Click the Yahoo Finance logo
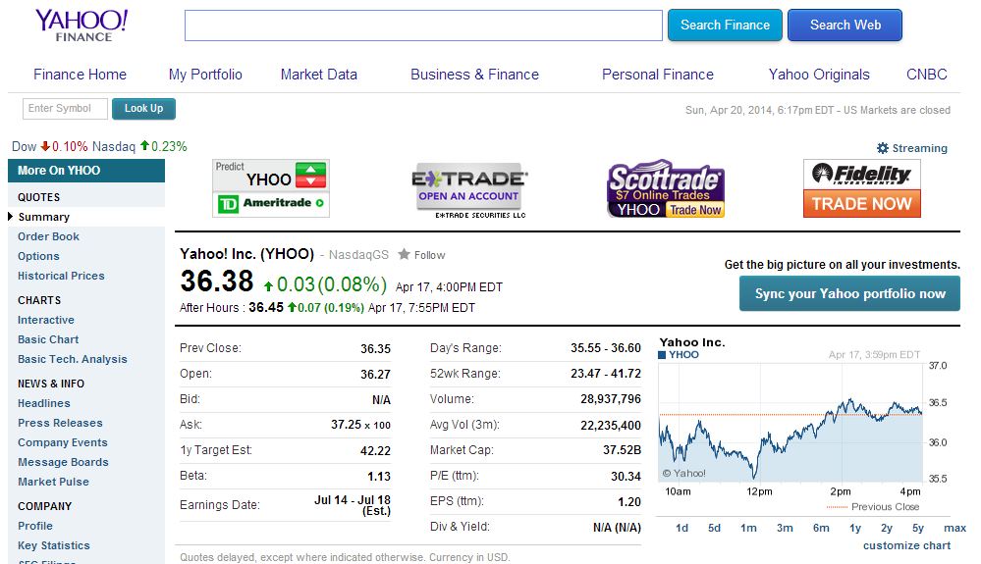 pyautogui.click(x=82, y=26)
